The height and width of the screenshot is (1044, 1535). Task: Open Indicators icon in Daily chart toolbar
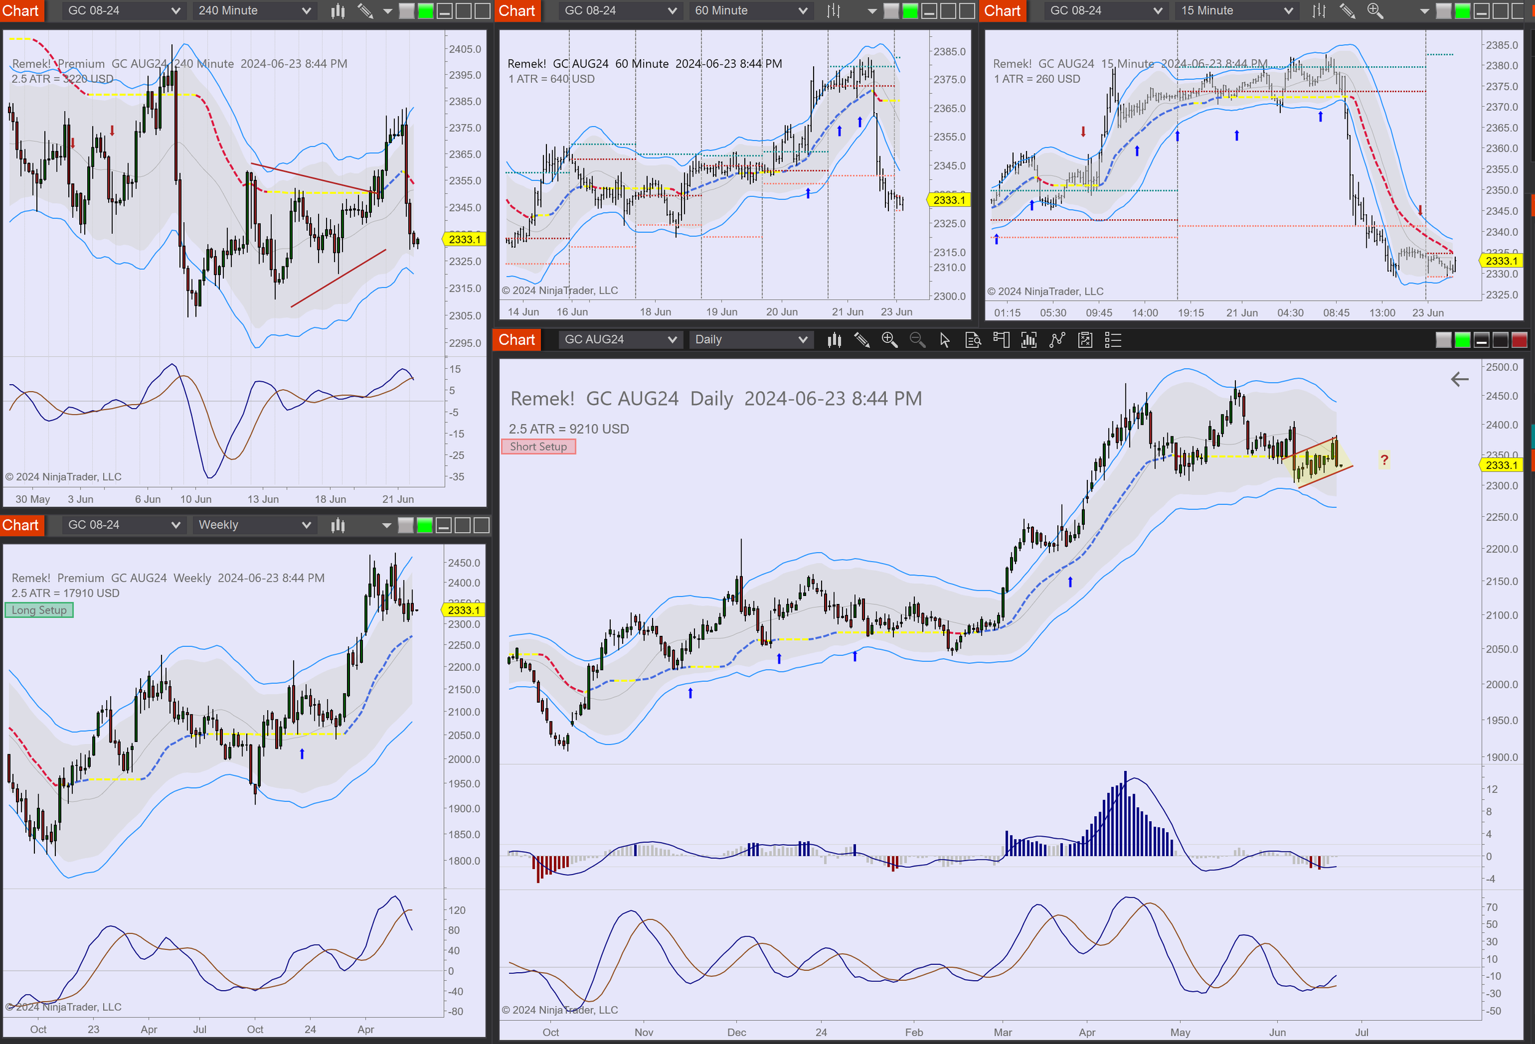coord(1029,339)
